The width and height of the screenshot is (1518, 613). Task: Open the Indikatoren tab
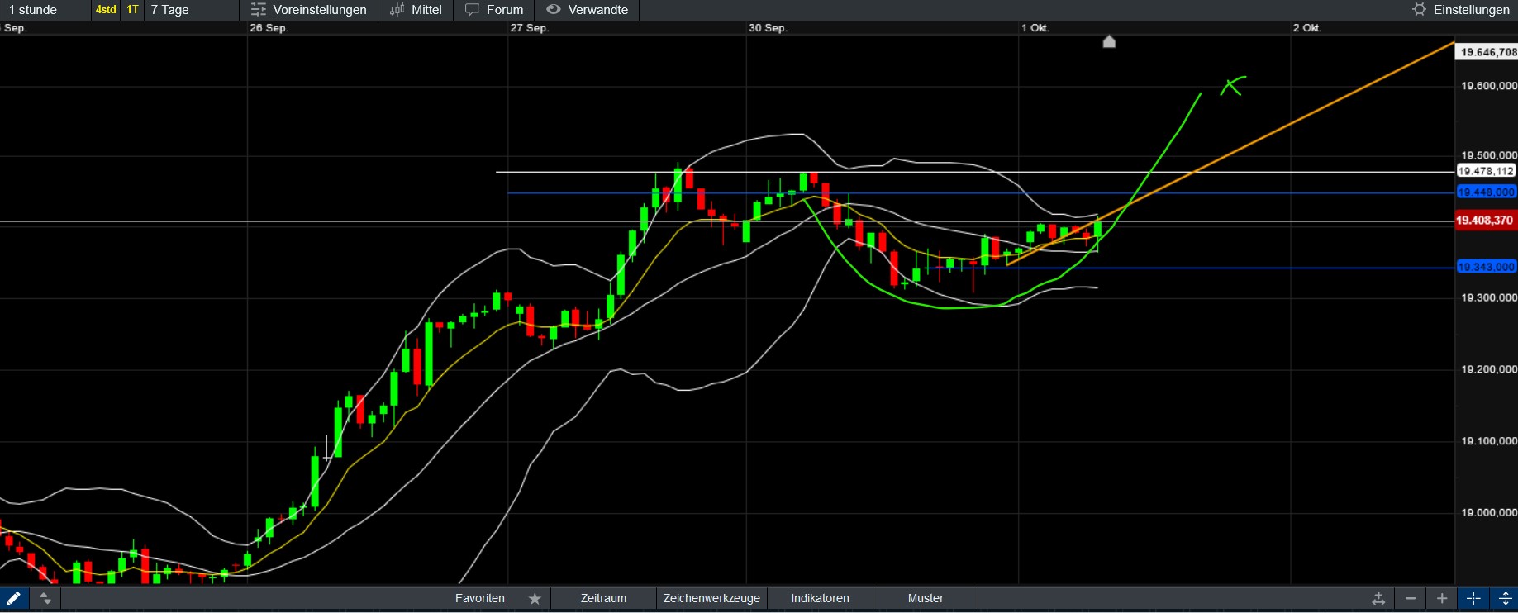[x=820, y=598]
